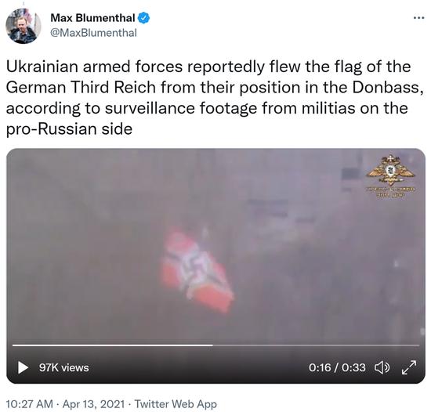Click the tweet text about Ukrainian armed forces
The height and width of the screenshot is (412, 431).
[x=215, y=97]
